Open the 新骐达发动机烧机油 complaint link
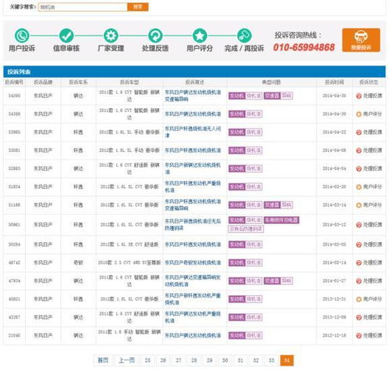The height and width of the screenshot is (369, 391). click(x=193, y=168)
